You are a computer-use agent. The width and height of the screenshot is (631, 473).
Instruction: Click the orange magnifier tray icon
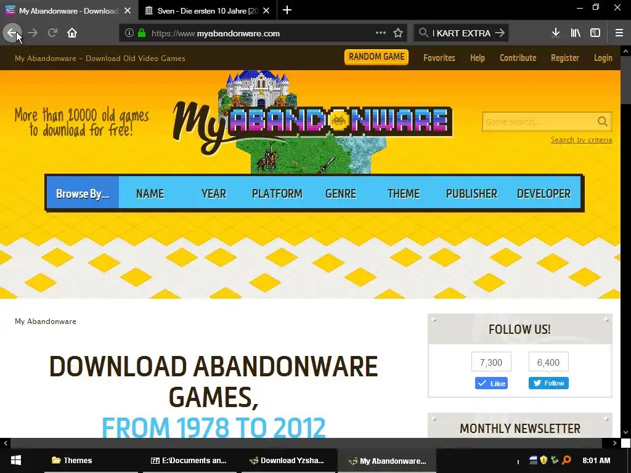pos(566,459)
